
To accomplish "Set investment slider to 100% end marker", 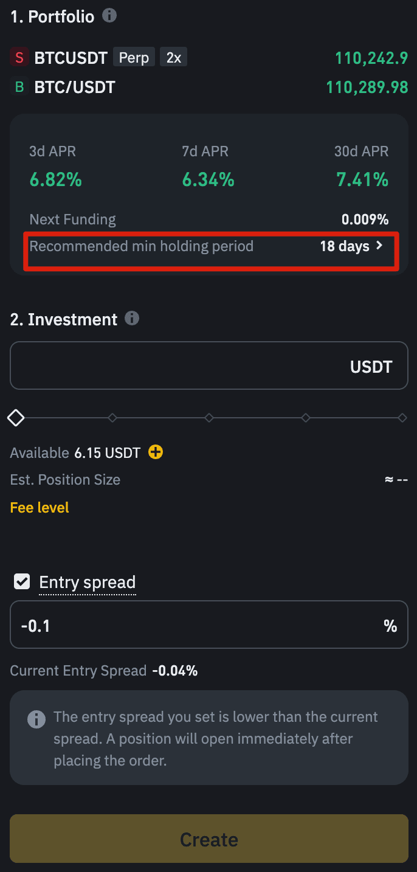I will (x=402, y=418).
